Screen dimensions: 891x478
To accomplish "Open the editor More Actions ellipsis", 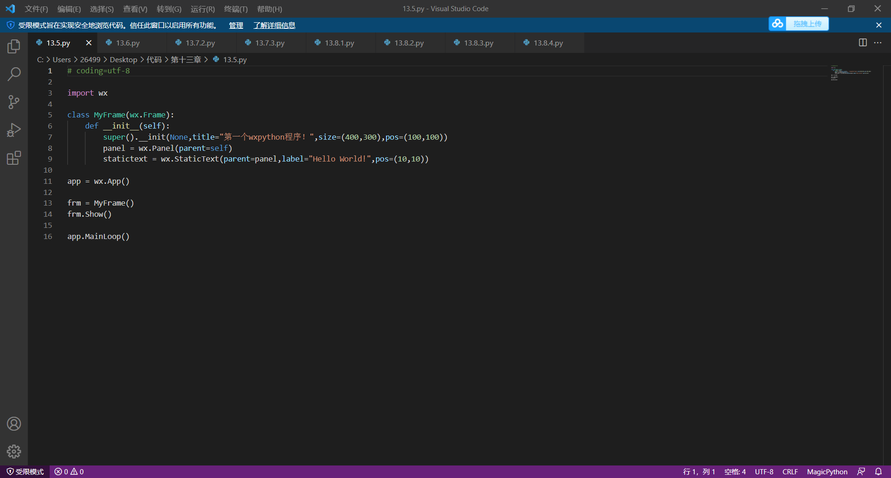I will (x=878, y=43).
